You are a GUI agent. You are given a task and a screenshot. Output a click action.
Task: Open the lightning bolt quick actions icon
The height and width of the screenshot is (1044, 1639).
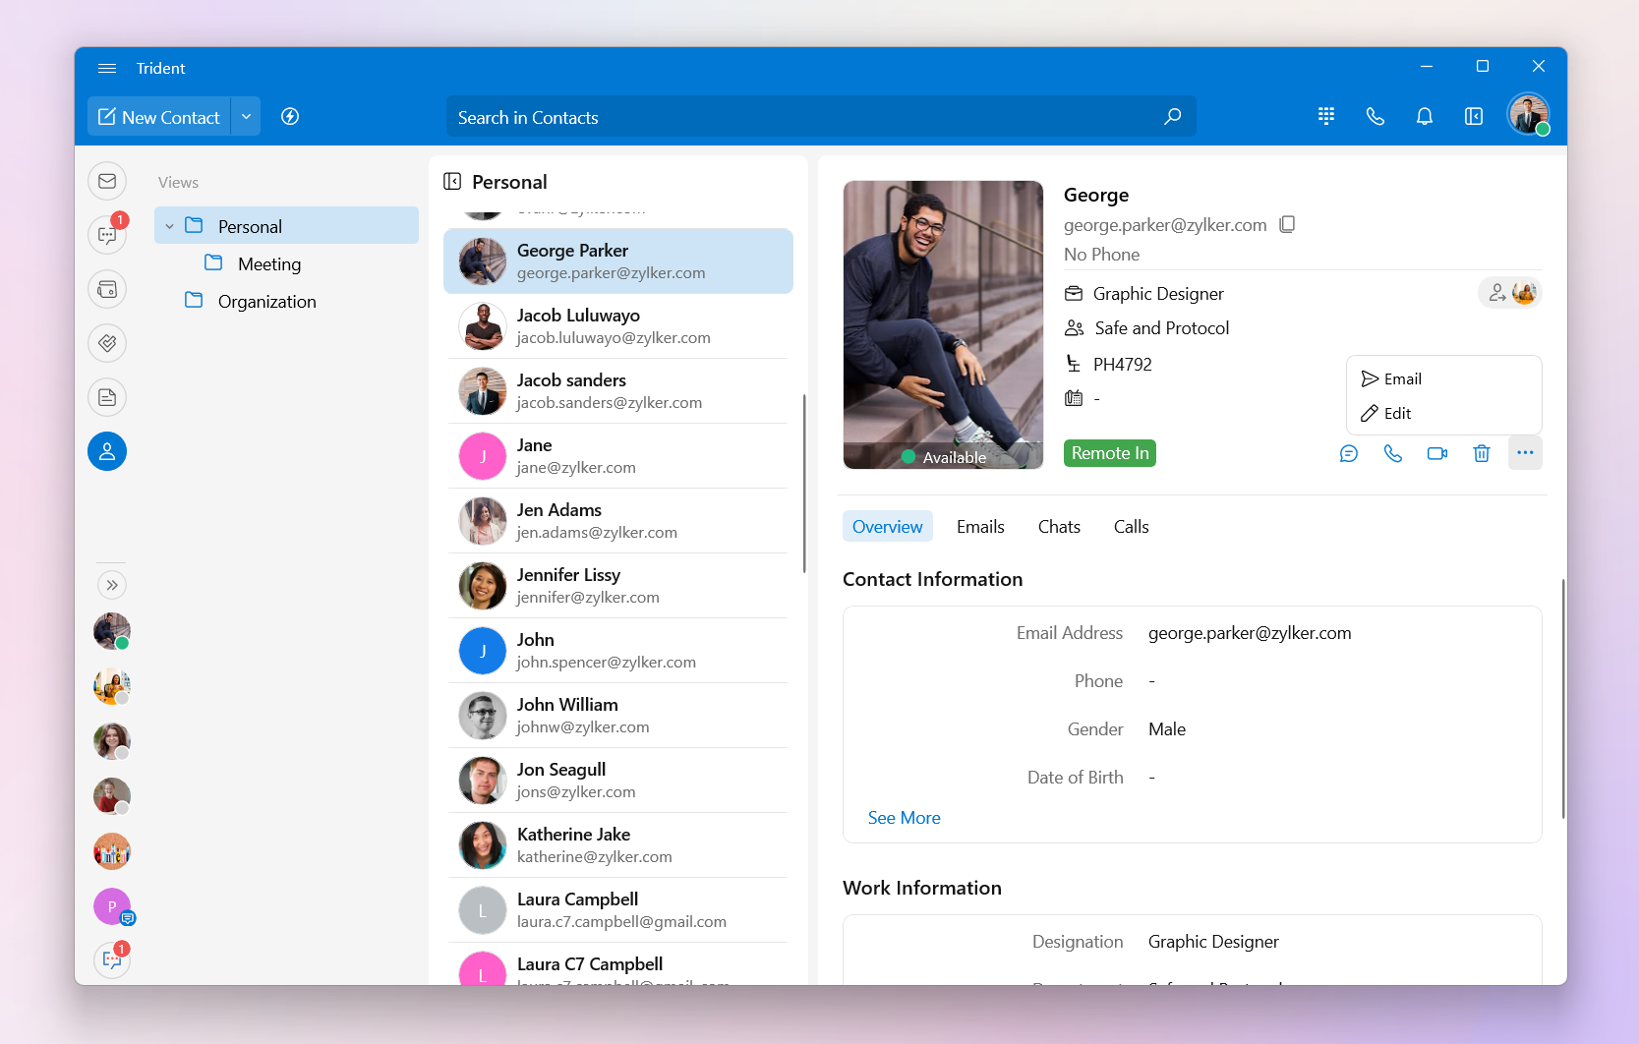click(290, 117)
